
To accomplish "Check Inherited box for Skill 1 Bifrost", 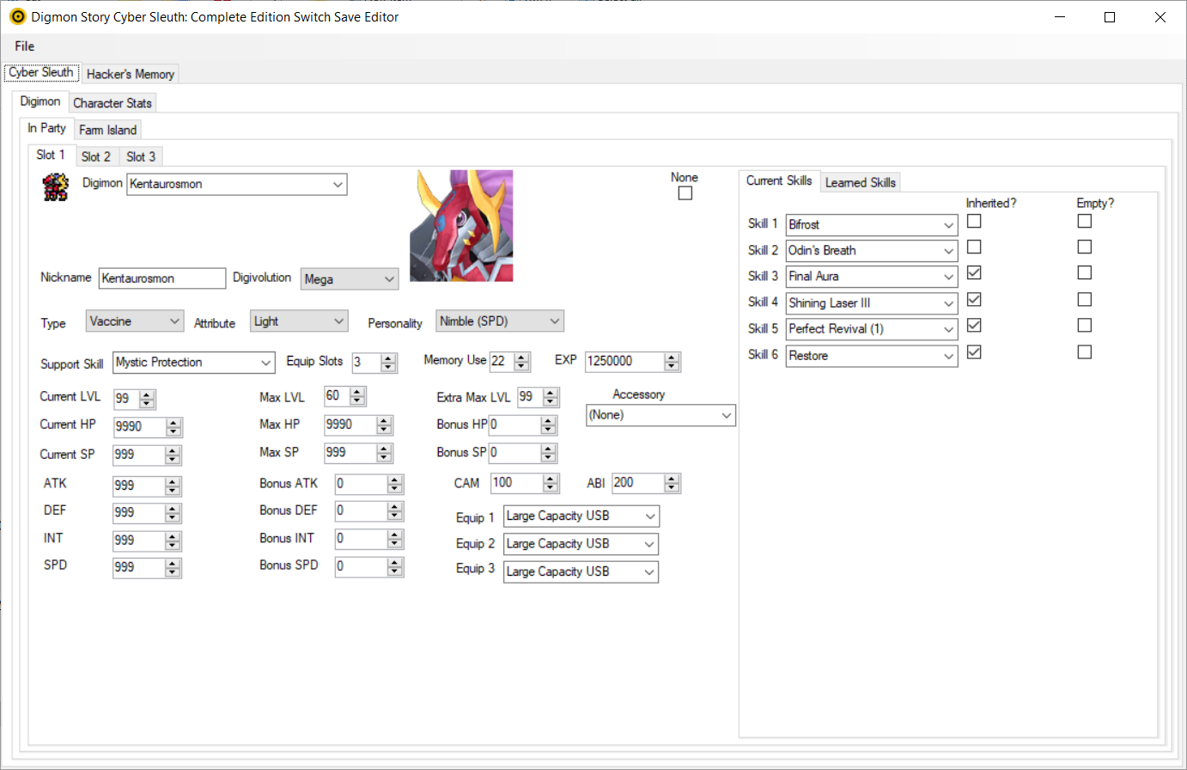I will click(x=974, y=221).
